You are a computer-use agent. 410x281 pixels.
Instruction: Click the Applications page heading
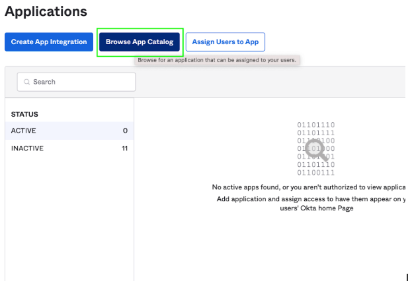(46, 12)
